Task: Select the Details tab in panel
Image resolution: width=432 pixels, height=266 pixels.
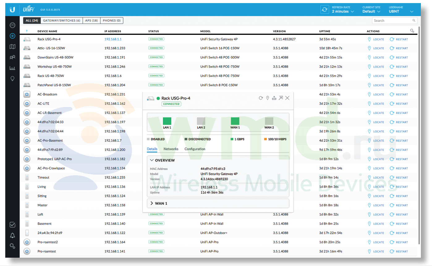Action: 152,149
